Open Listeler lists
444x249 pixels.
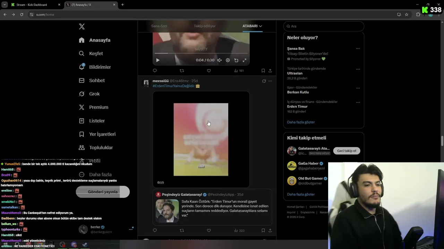tap(92, 121)
